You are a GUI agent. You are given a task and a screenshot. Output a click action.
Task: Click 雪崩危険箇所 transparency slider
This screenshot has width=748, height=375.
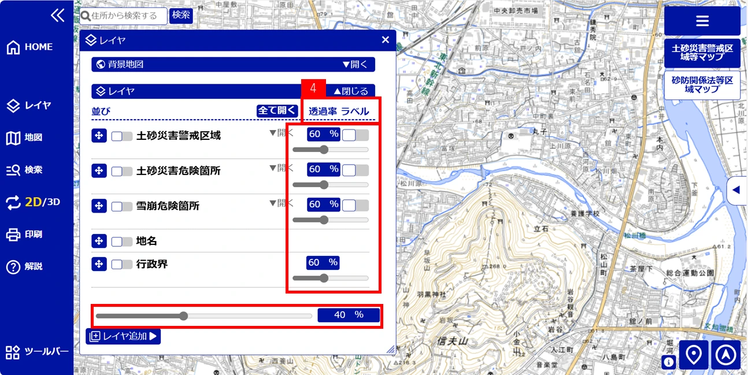[x=331, y=220]
